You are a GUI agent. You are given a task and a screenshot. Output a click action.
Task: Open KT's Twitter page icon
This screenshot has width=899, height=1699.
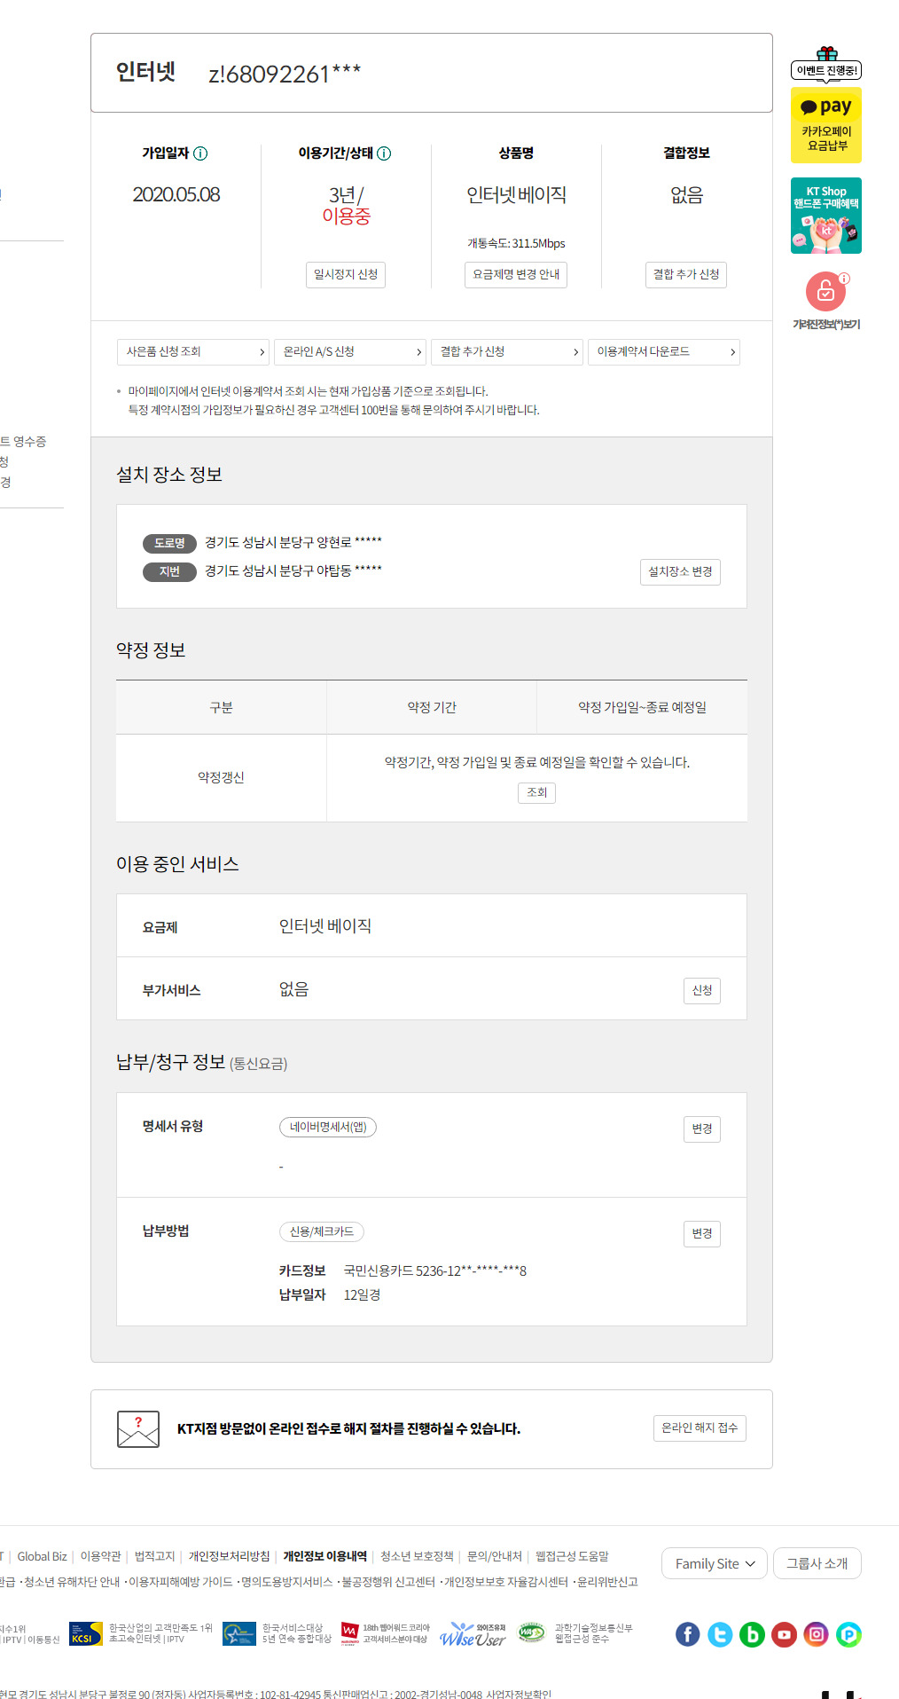point(720,1634)
